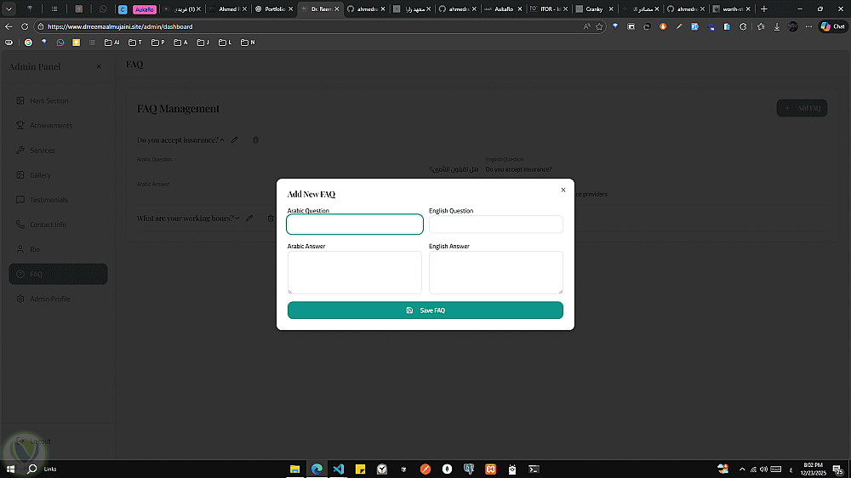851x478 pixels.
Task: Open browser downloads
Action: [777, 26]
